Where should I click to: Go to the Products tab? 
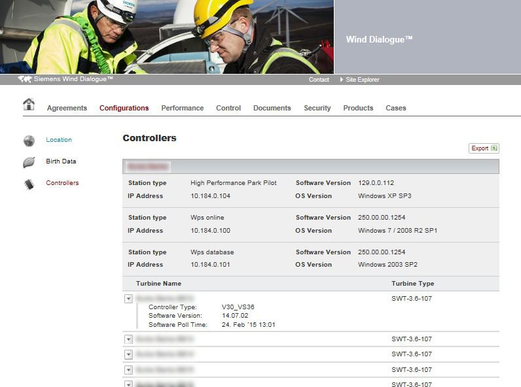pyautogui.click(x=358, y=109)
